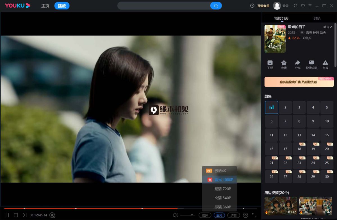Click the 快捷桌面 desktop shortcut icon

(311, 65)
